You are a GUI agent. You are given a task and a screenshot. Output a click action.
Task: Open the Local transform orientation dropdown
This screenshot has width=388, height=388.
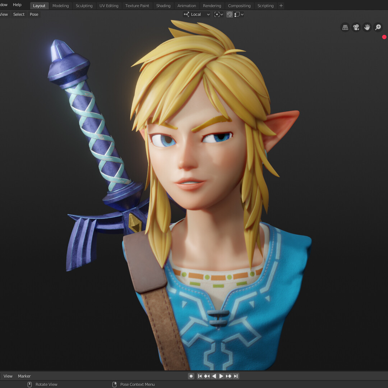[197, 14]
